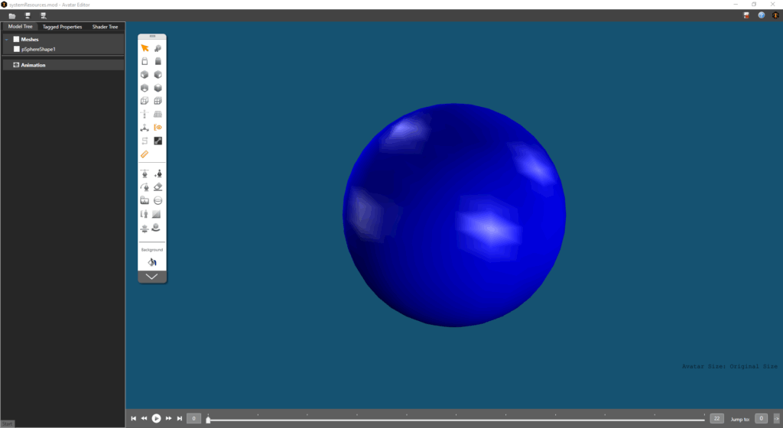
Task: Toggle the Meshes checkbox
Action: (16, 39)
